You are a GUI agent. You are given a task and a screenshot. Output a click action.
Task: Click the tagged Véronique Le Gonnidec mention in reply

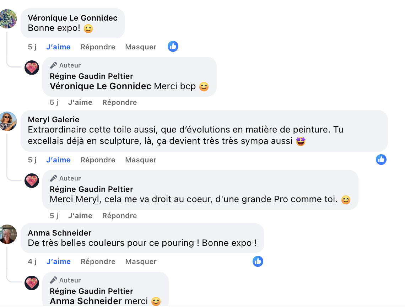coord(101,86)
